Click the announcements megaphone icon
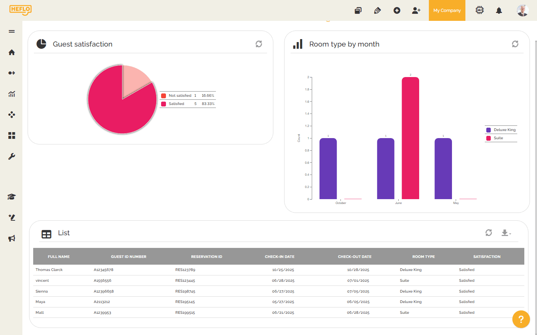Image resolution: width=537 pixels, height=335 pixels. pyautogui.click(x=11, y=238)
